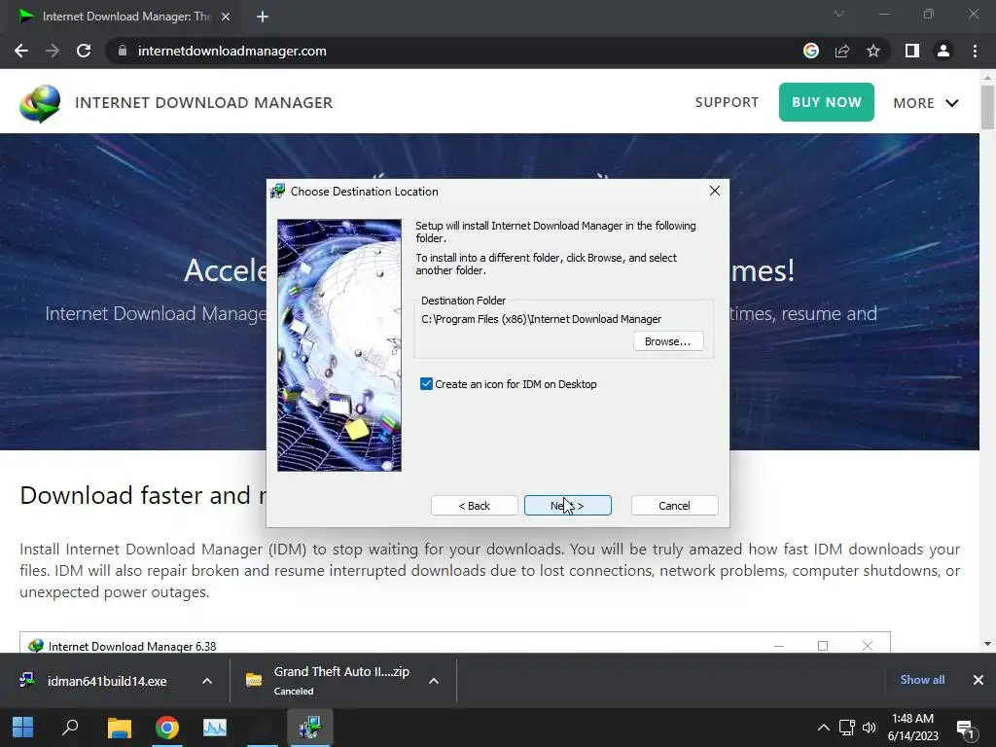Click the page vertical scrollbar thumb

(x=987, y=107)
